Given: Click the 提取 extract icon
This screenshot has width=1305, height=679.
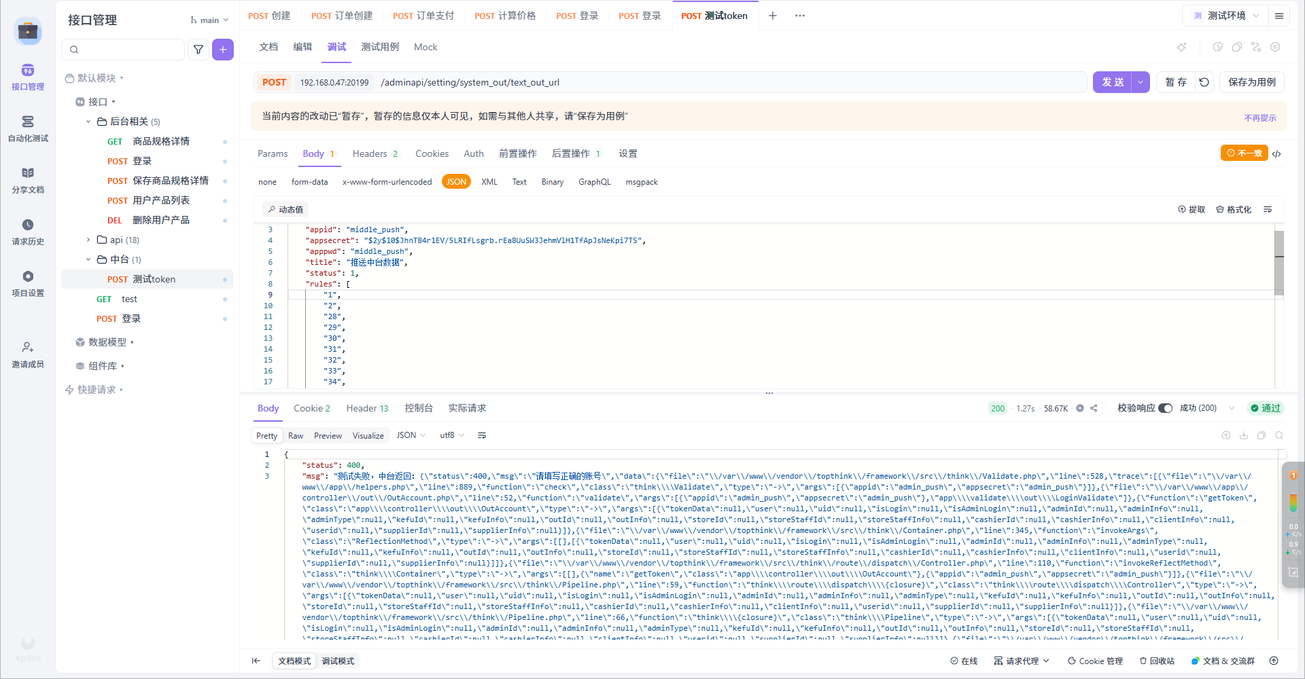Looking at the screenshot, I should coord(1191,210).
